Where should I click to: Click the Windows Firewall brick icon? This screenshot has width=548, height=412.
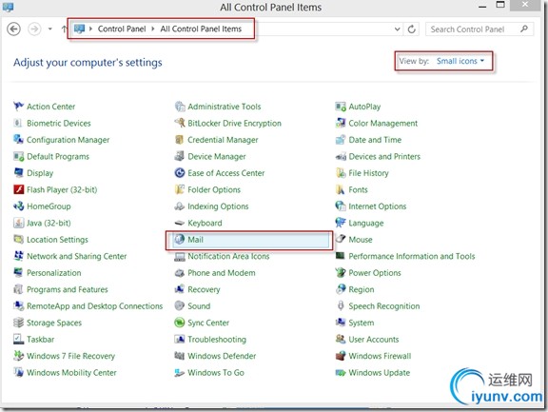[x=341, y=356]
